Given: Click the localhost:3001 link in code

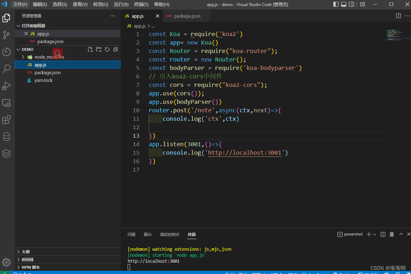Looking at the screenshot, I should coord(245,153).
